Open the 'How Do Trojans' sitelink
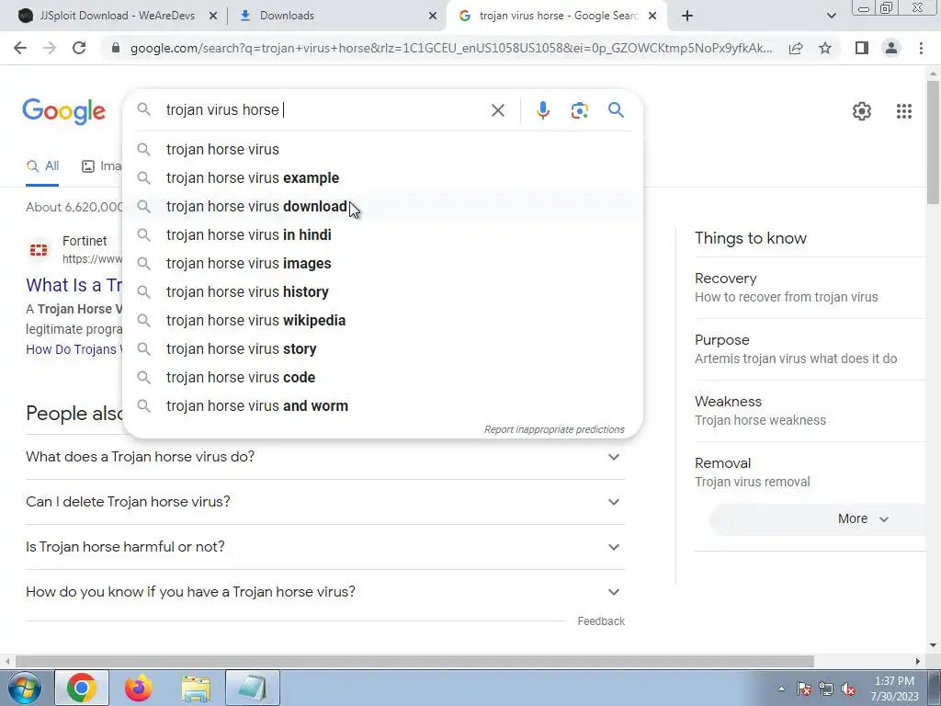This screenshot has width=941, height=706. 74,349
